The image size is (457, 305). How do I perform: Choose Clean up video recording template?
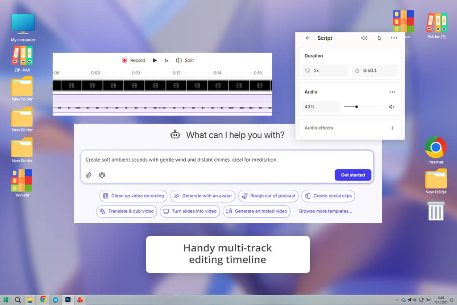coord(133,196)
